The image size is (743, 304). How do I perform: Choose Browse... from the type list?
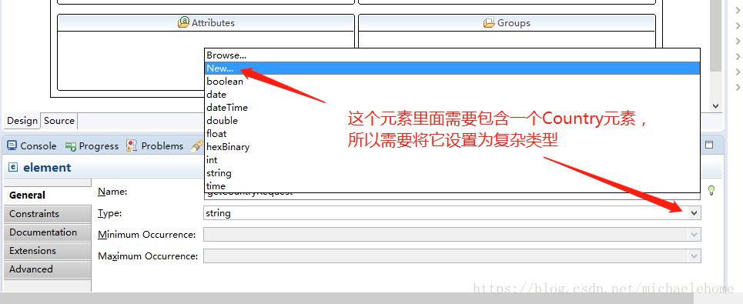452,55
